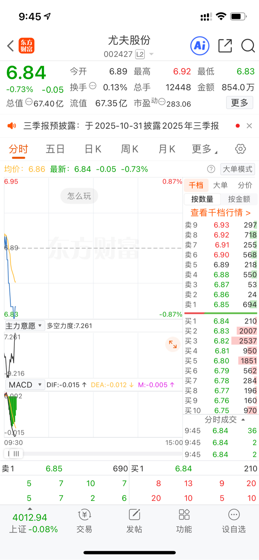Viewport: 259px width, 560px height.
Task: Open the 上证 4012.94 index ticker
Action: click(x=33, y=523)
